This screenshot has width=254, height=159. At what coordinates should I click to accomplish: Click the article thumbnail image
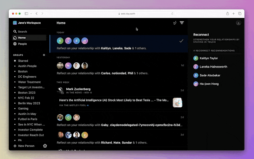coord(177,102)
